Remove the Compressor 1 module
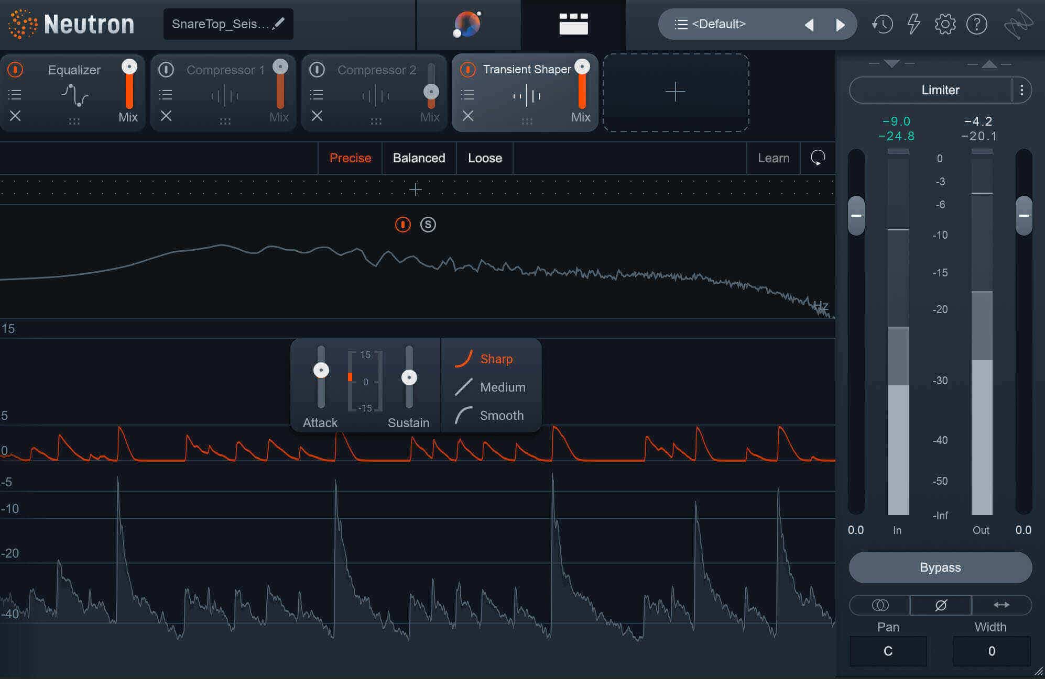Image resolution: width=1045 pixels, height=679 pixels. click(x=166, y=116)
